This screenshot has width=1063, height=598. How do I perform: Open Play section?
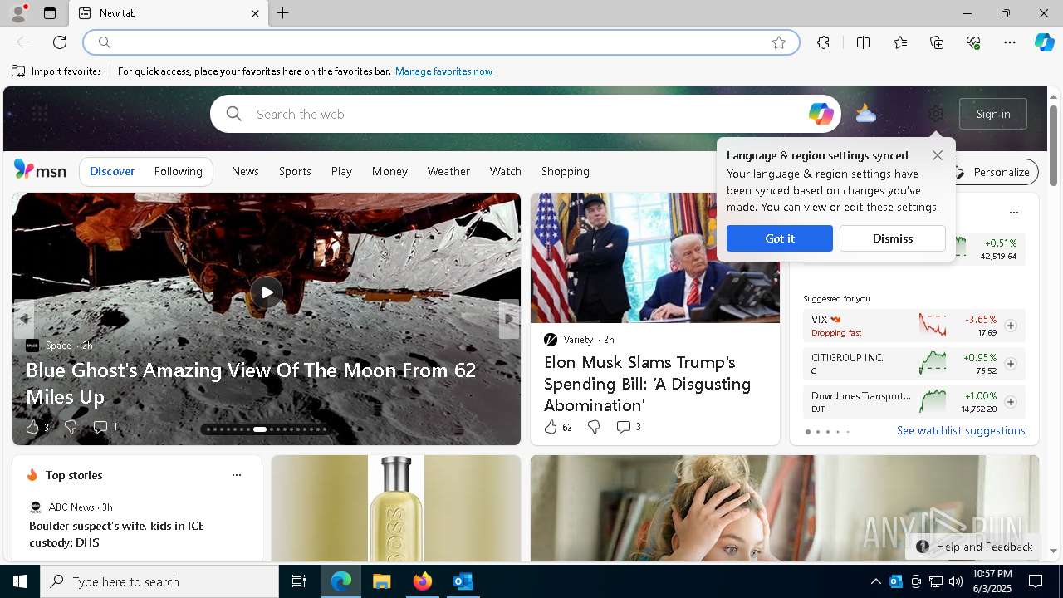click(341, 171)
